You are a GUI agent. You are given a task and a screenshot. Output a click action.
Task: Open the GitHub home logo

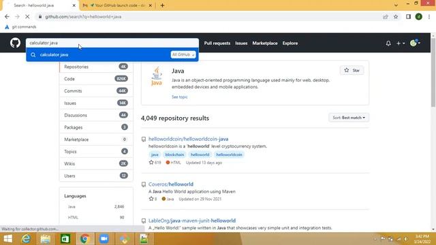click(15, 43)
